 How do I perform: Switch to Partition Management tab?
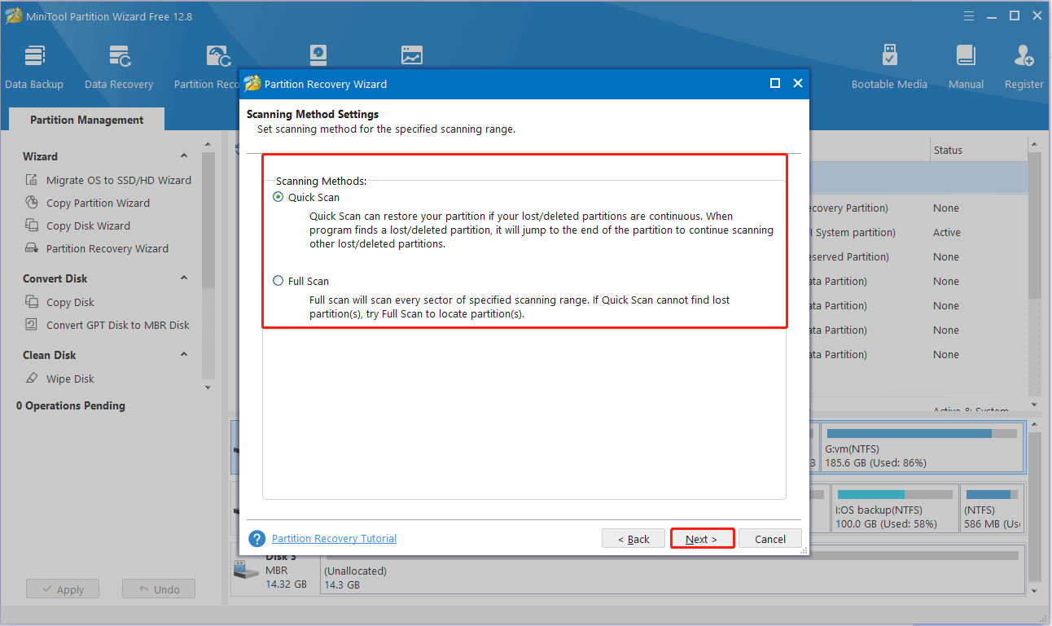pos(86,120)
